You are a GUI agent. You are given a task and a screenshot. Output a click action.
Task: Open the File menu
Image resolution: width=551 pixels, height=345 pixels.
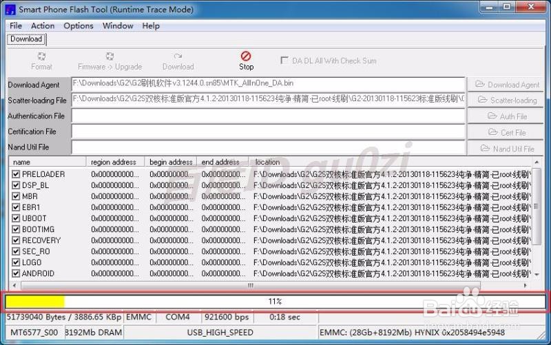[15, 25]
